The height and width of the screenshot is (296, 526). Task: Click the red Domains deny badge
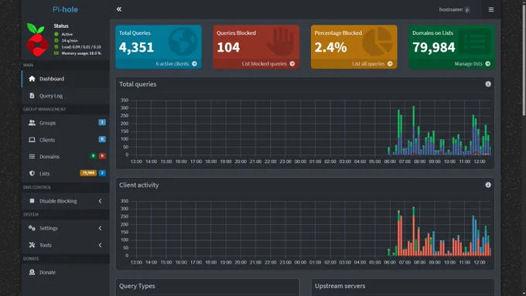(x=102, y=156)
